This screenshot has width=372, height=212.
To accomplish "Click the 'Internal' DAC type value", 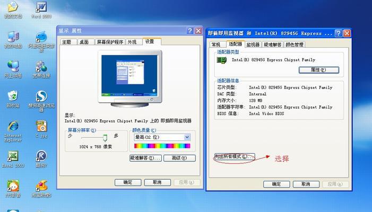I will (257, 94).
